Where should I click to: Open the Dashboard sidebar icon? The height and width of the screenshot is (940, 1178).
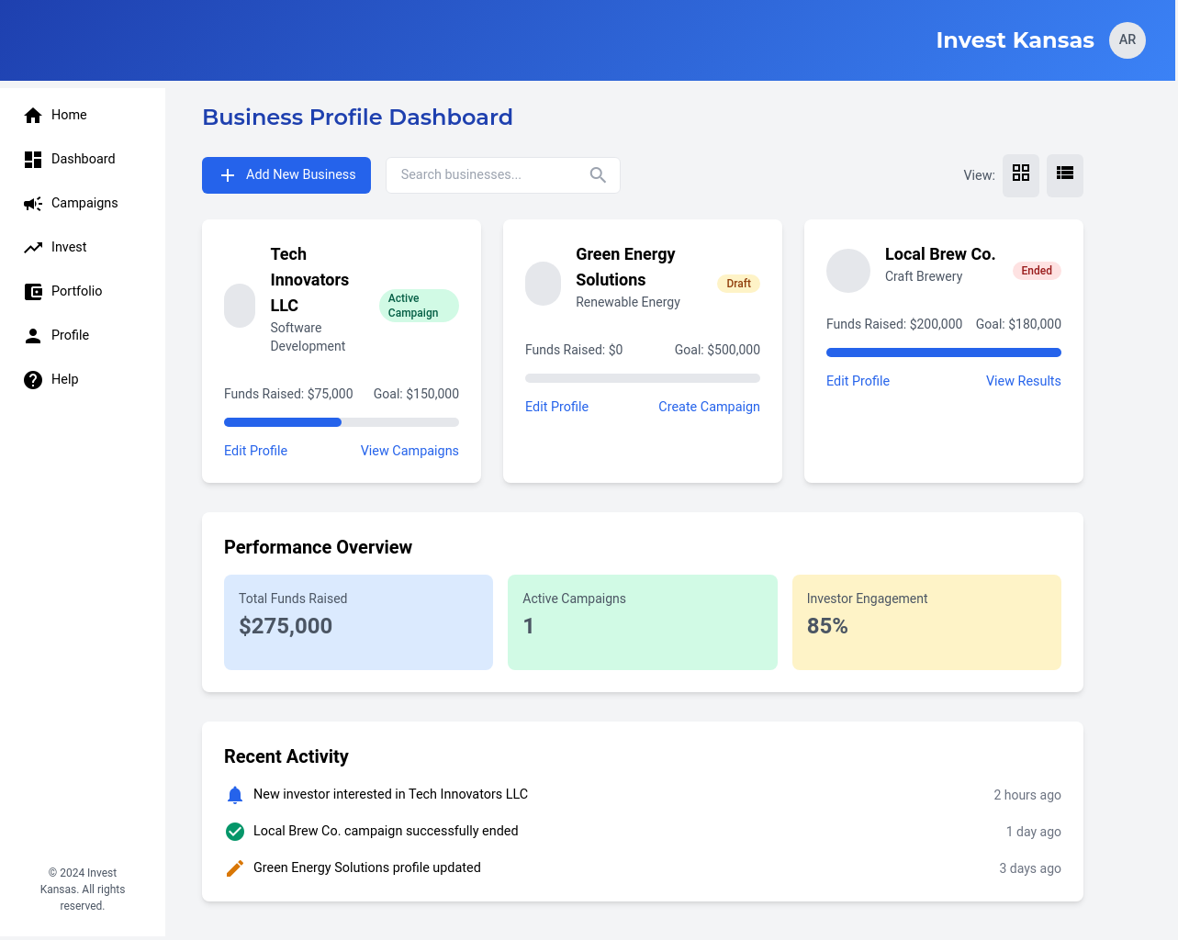(x=33, y=159)
